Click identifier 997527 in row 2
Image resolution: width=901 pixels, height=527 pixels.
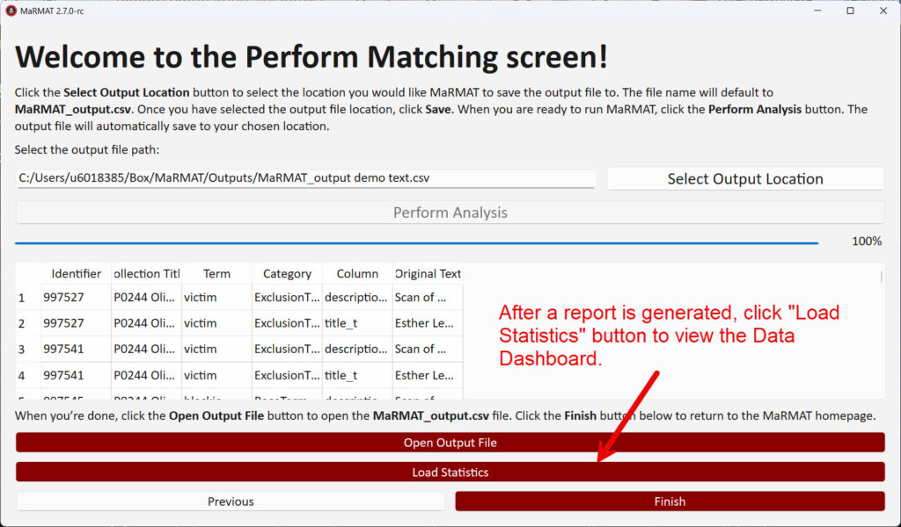(x=76, y=323)
